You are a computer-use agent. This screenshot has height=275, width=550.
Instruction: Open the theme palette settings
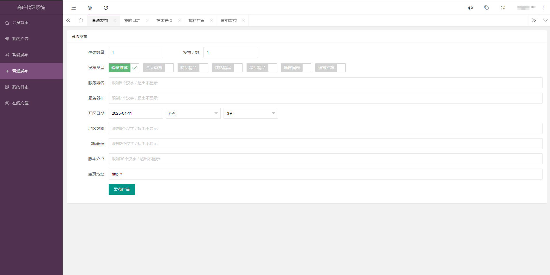coord(470,8)
